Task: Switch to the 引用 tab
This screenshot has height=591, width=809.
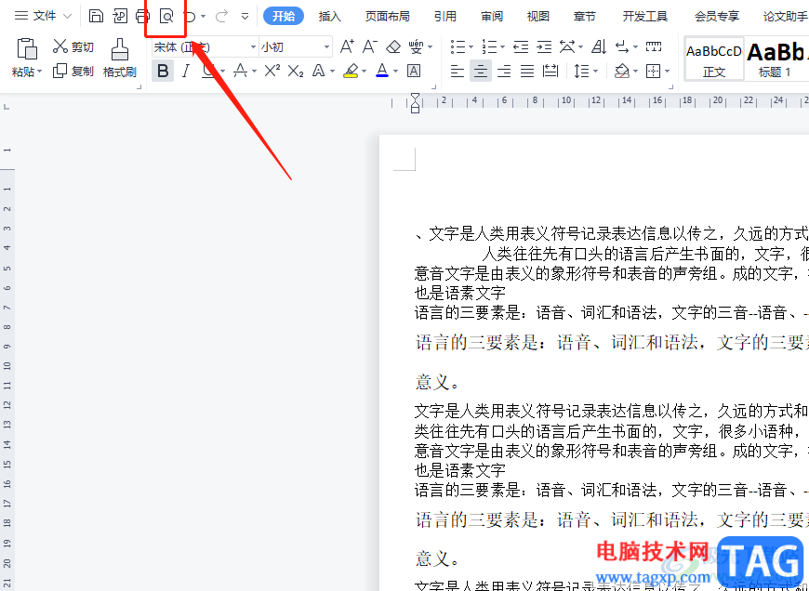Action: point(445,17)
